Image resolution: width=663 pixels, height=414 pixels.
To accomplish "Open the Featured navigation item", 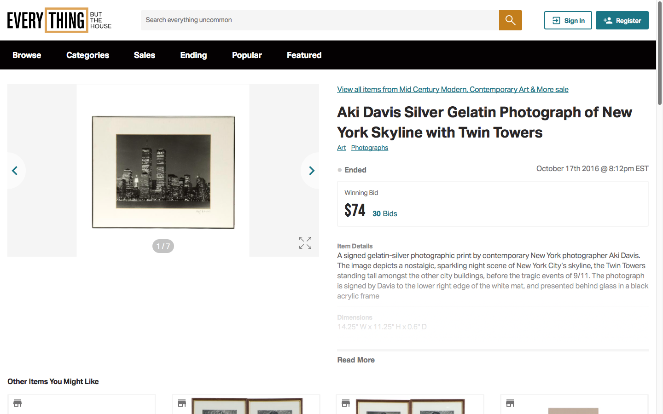I will click(x=304, y=55).
